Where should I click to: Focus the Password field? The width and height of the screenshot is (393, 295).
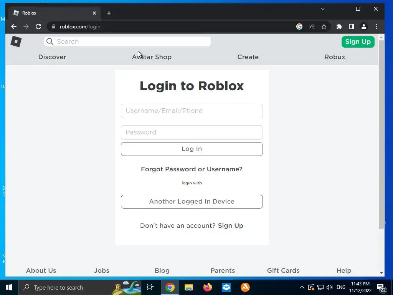click(x=192, y=133)
